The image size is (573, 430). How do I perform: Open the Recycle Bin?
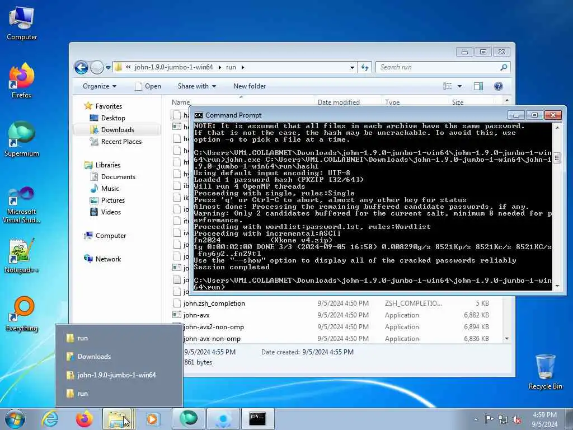tap(545, 372)
